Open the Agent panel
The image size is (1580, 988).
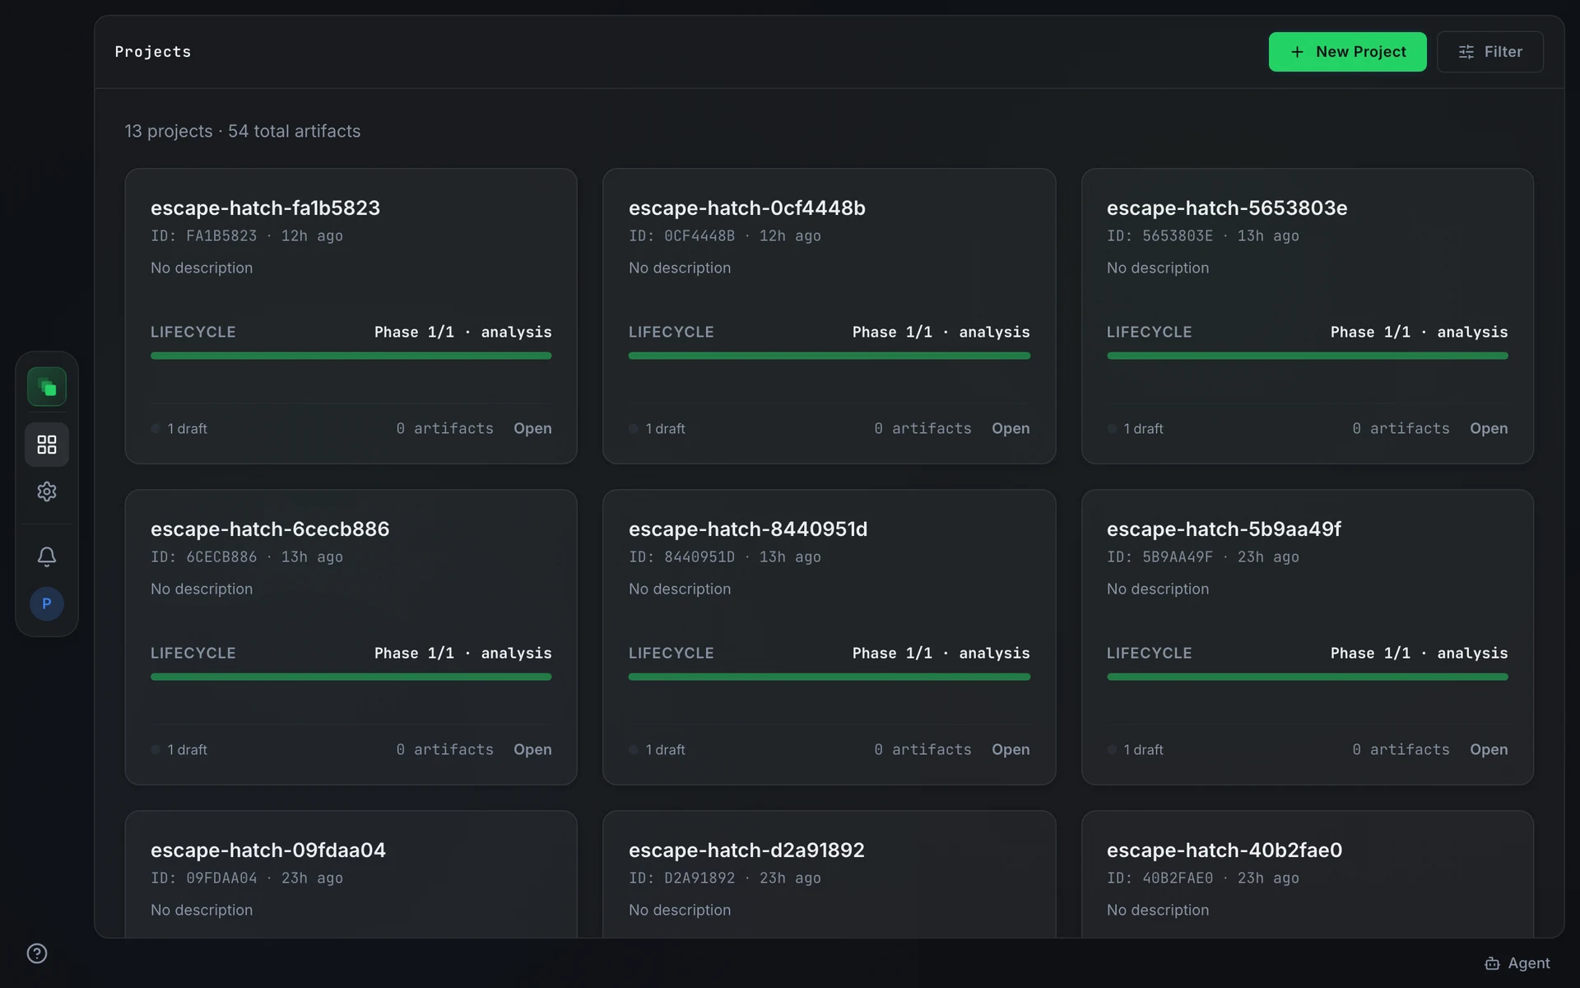tap(1517, 963)
